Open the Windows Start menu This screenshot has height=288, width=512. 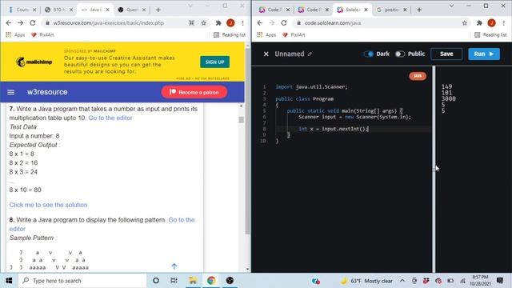tap(9, 281)
